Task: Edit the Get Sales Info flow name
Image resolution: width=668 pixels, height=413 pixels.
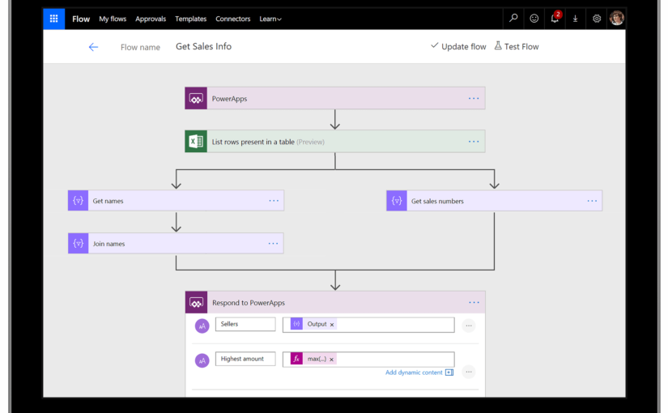Action: point(203,46)
